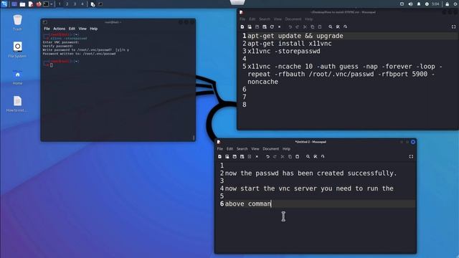Open the Help menu in the terminal window
Screen dimensions: 459x258
click(x=94, y=29)
